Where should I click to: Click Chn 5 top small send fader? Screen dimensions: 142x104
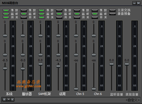[76, 36]
